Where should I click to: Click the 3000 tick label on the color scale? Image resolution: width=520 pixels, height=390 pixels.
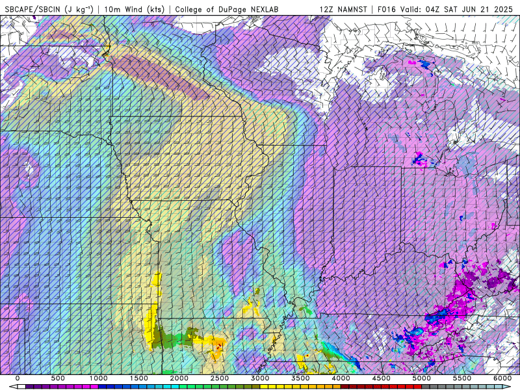pos(259,378)
